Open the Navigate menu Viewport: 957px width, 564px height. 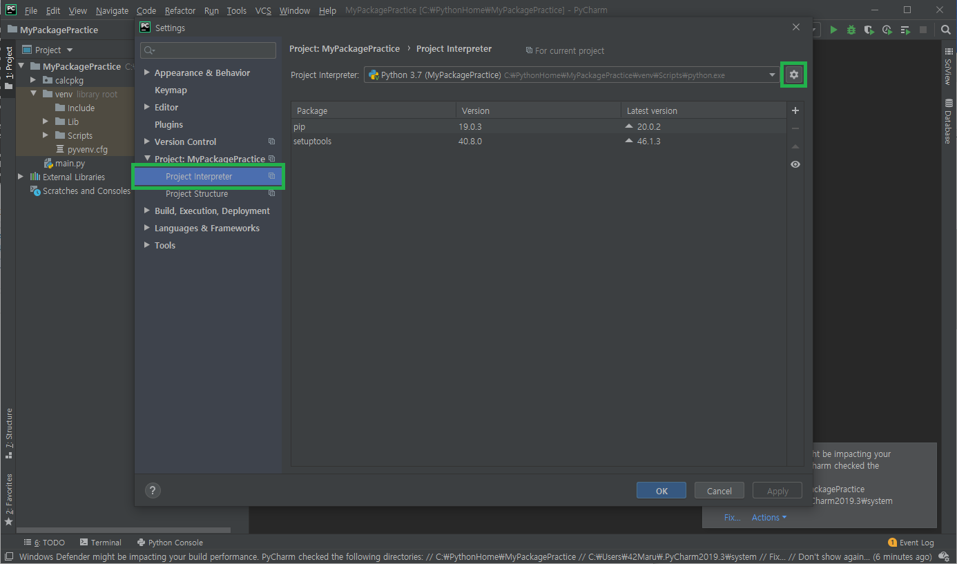112,10
